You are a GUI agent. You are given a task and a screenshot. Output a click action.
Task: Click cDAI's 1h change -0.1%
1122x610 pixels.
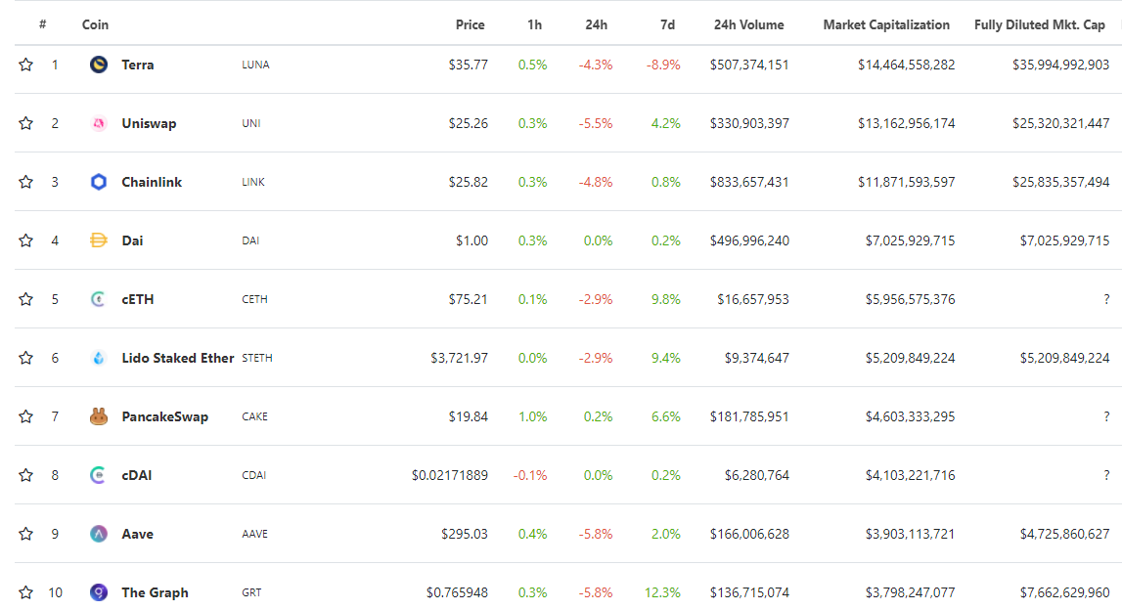530,475
